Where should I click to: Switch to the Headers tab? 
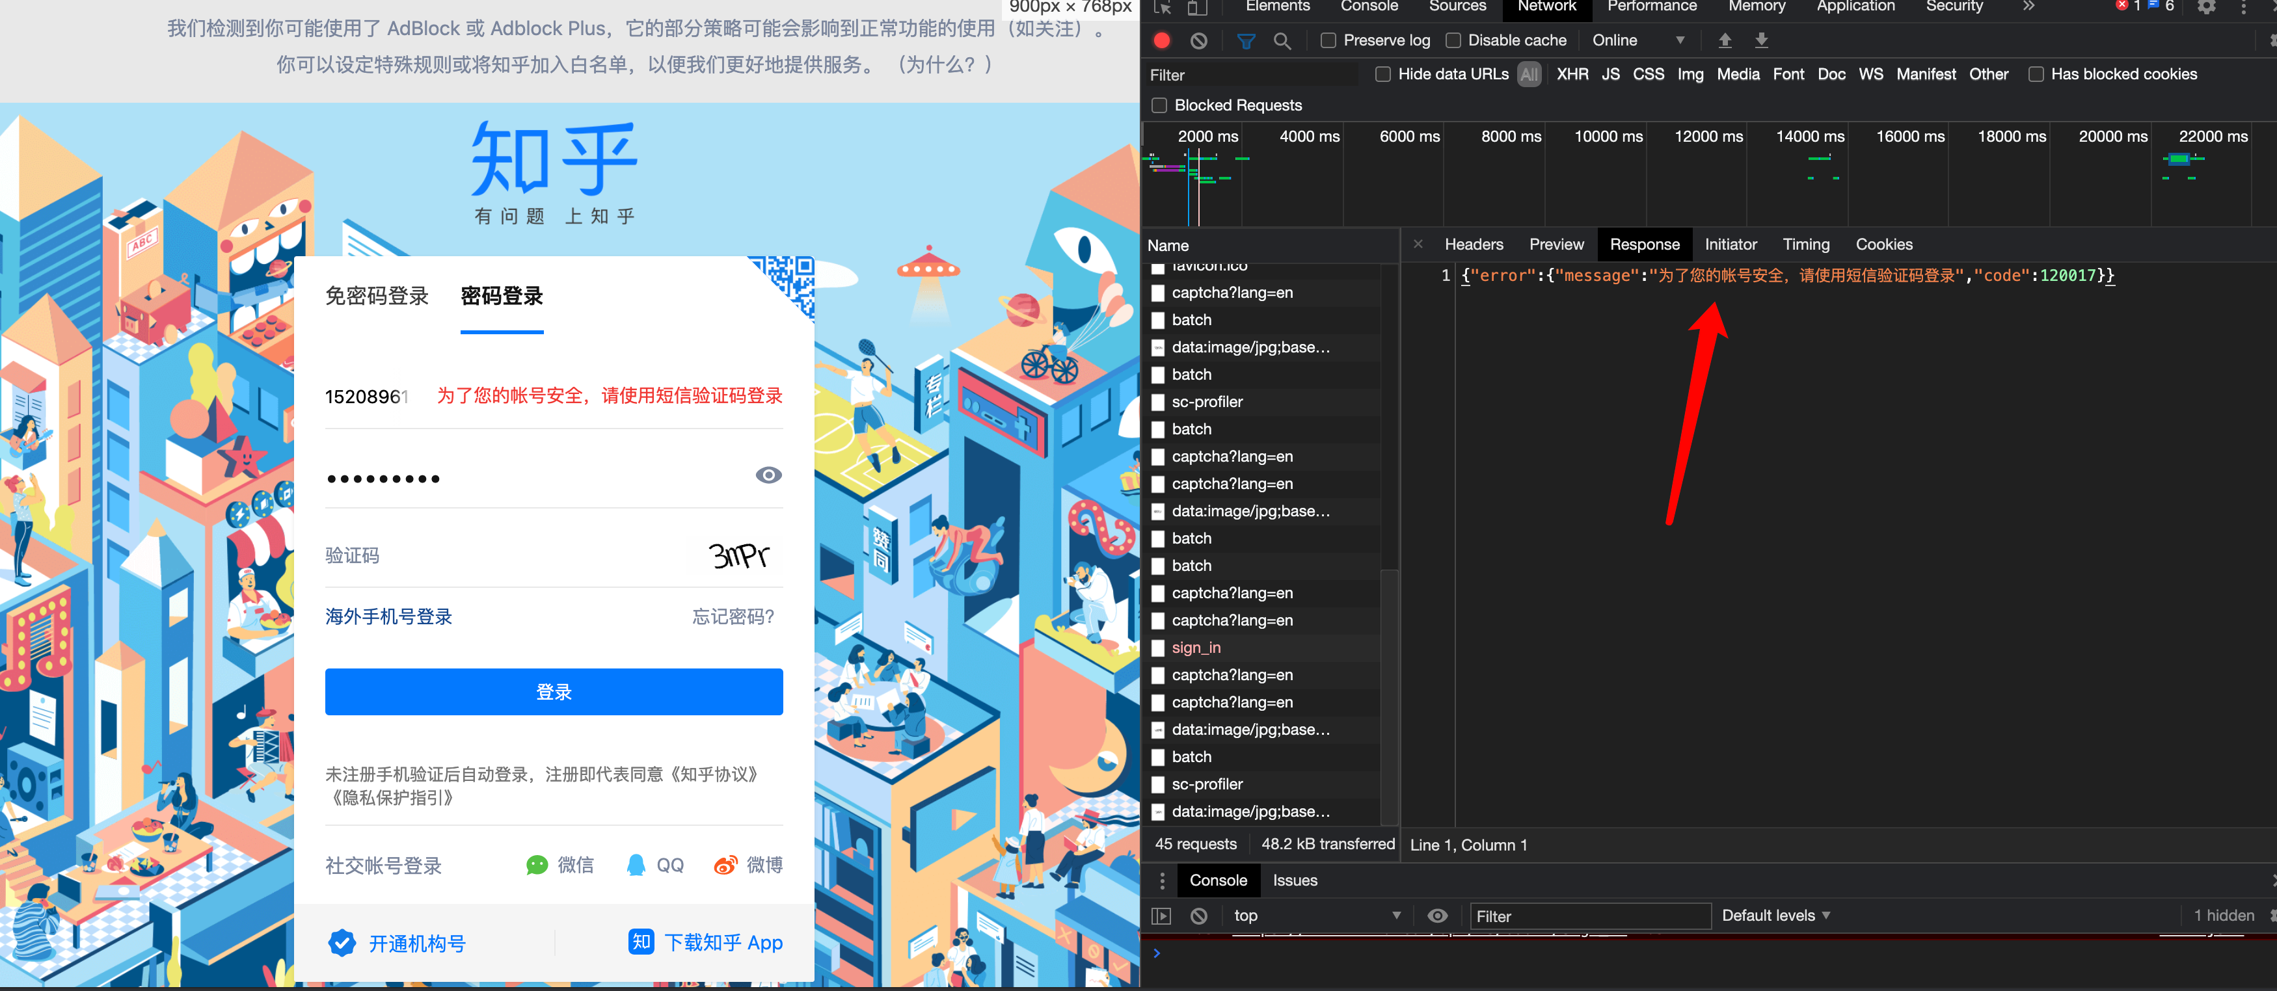1474,244
